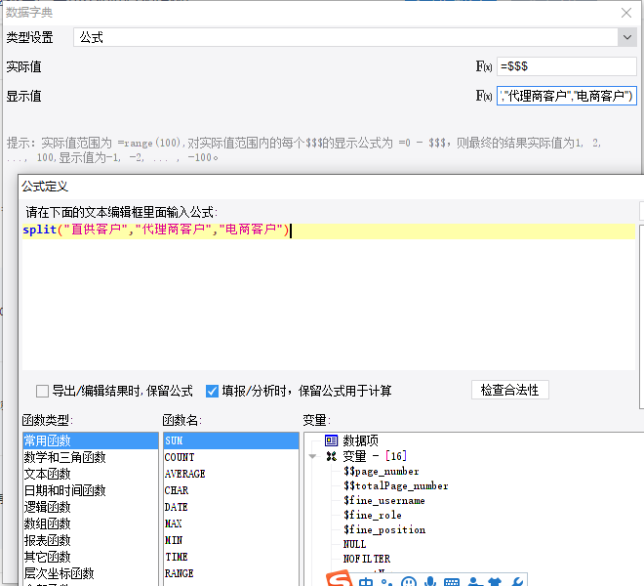Select 数组函数 function type
Screen dimensions: 644x586
[x=91, y=523]
